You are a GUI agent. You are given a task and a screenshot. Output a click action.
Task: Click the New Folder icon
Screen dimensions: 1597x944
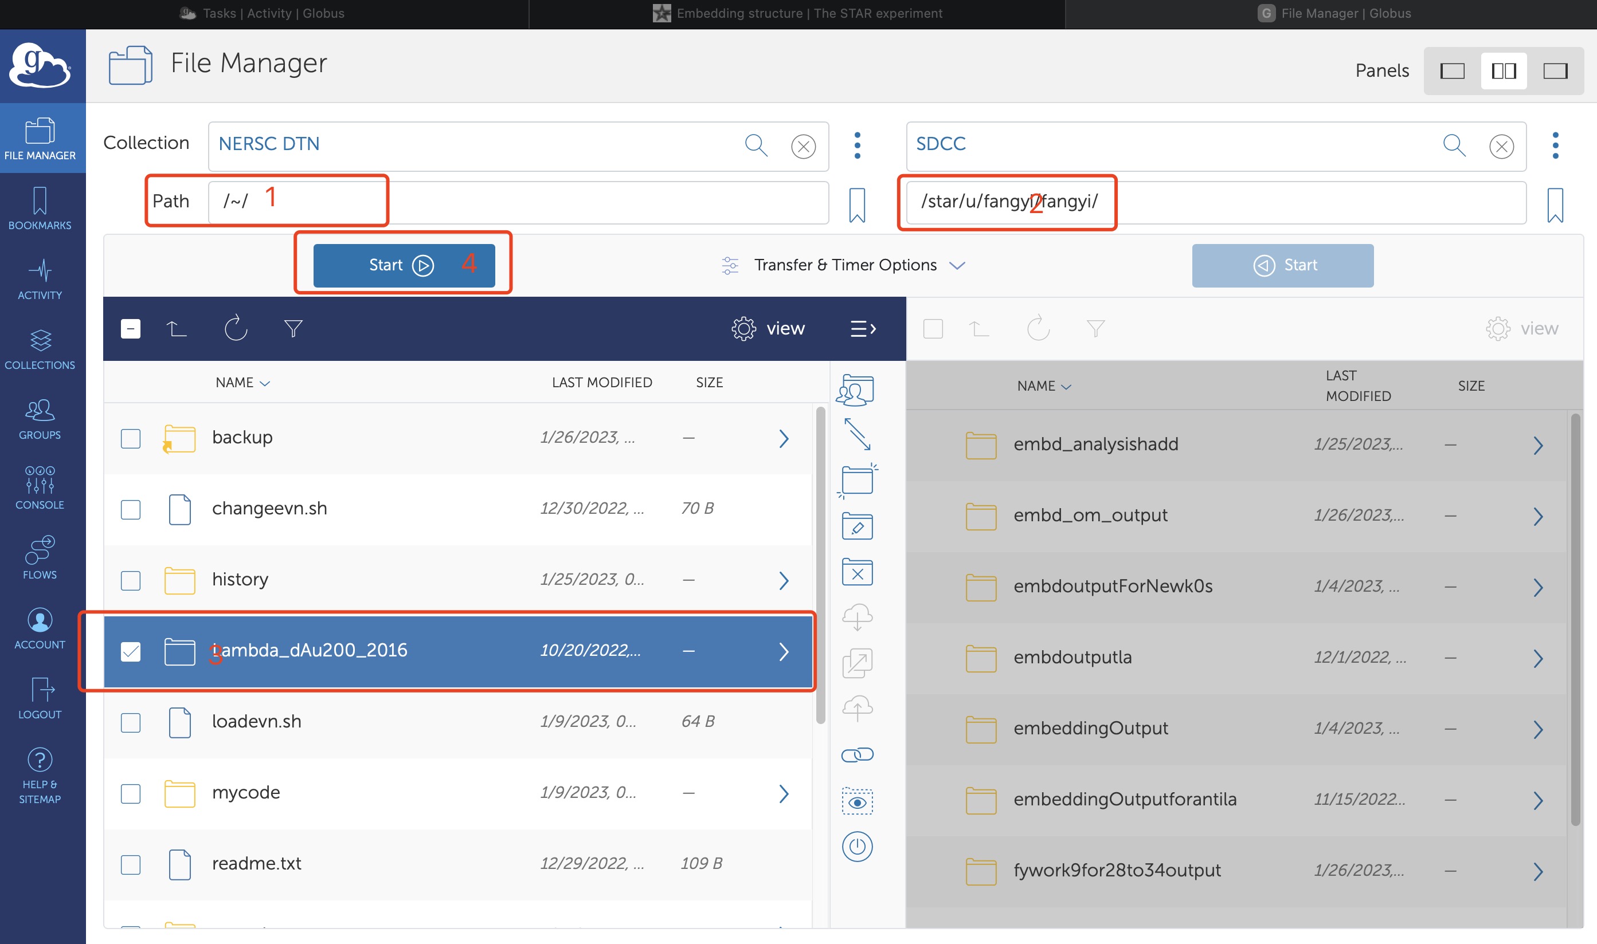[857, 480]
